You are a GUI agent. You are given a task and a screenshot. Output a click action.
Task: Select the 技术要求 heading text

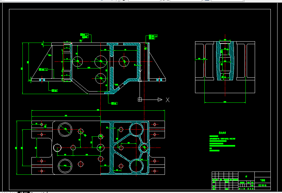pyautogui.click(x=222, y=133)
